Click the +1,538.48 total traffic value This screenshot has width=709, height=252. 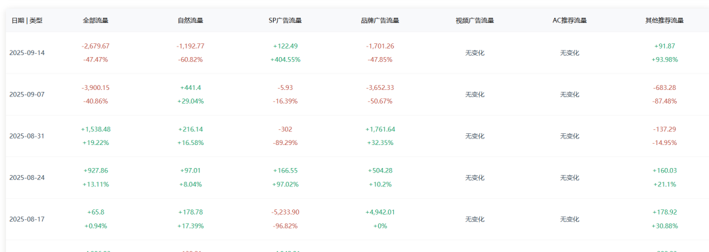(x=95, y=129)
